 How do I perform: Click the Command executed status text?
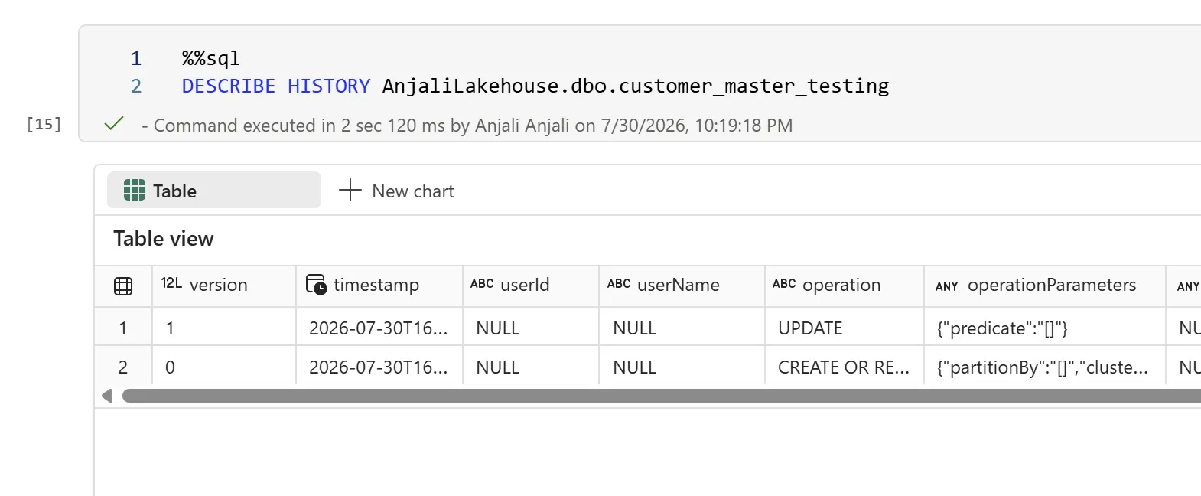[467, 126]
